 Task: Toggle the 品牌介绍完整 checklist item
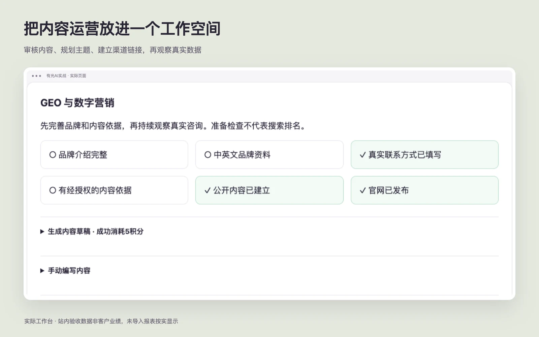click(114, 155)
